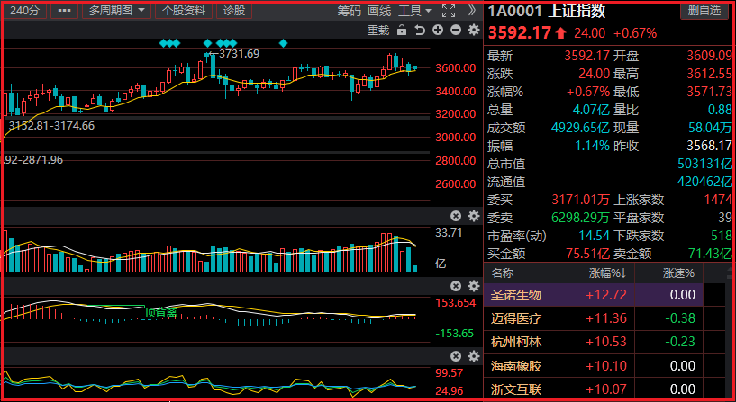Open the 多周期图 dropdown

116,11
